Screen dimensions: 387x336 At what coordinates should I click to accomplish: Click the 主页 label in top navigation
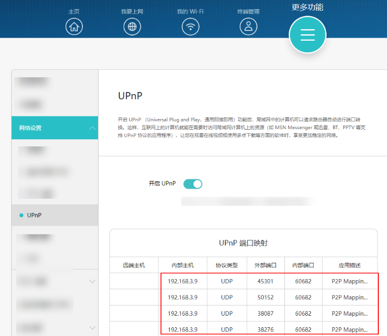[74, 12]
